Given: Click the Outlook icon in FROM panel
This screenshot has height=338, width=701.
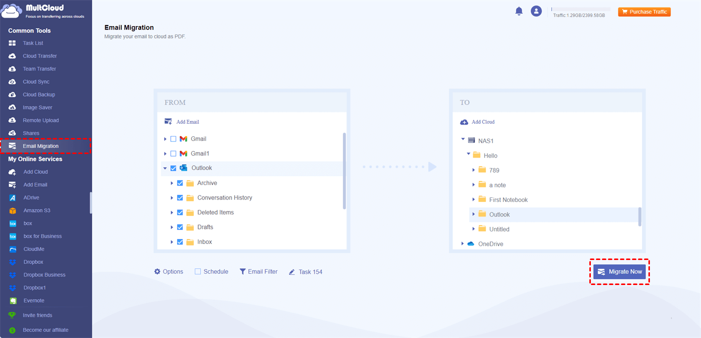Looking at the screenshot, I should click(183, 168).
